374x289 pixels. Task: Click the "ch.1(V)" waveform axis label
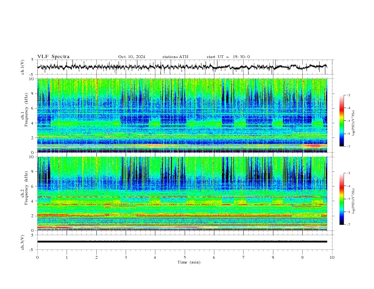click(x=23, y=67)
